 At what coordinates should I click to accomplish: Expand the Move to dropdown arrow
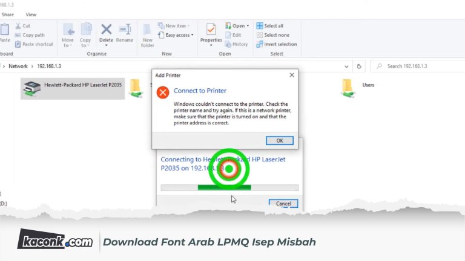pyautogui.click(x=71, y=45)
